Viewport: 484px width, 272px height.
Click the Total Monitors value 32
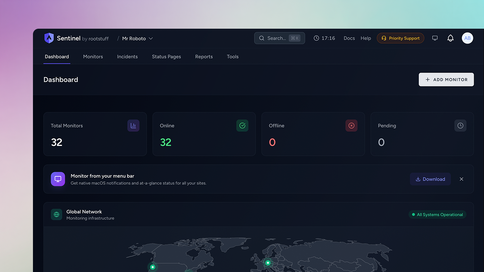tap(57, 142)
